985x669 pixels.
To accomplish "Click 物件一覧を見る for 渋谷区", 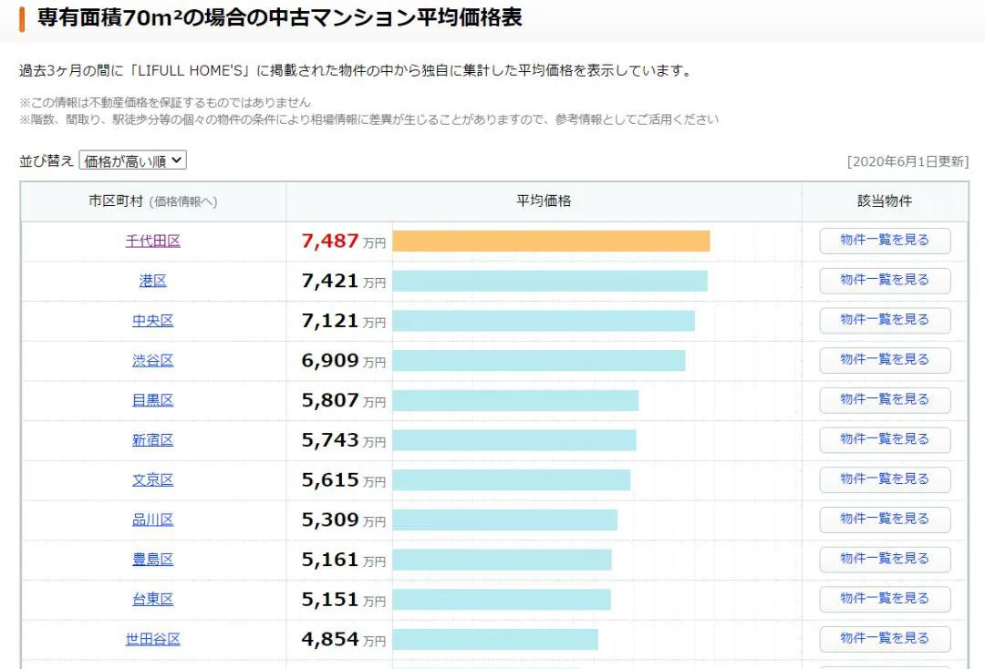I will (x=884, y=360).
